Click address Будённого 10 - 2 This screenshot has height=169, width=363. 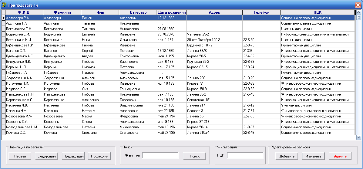tap(214, 45)
